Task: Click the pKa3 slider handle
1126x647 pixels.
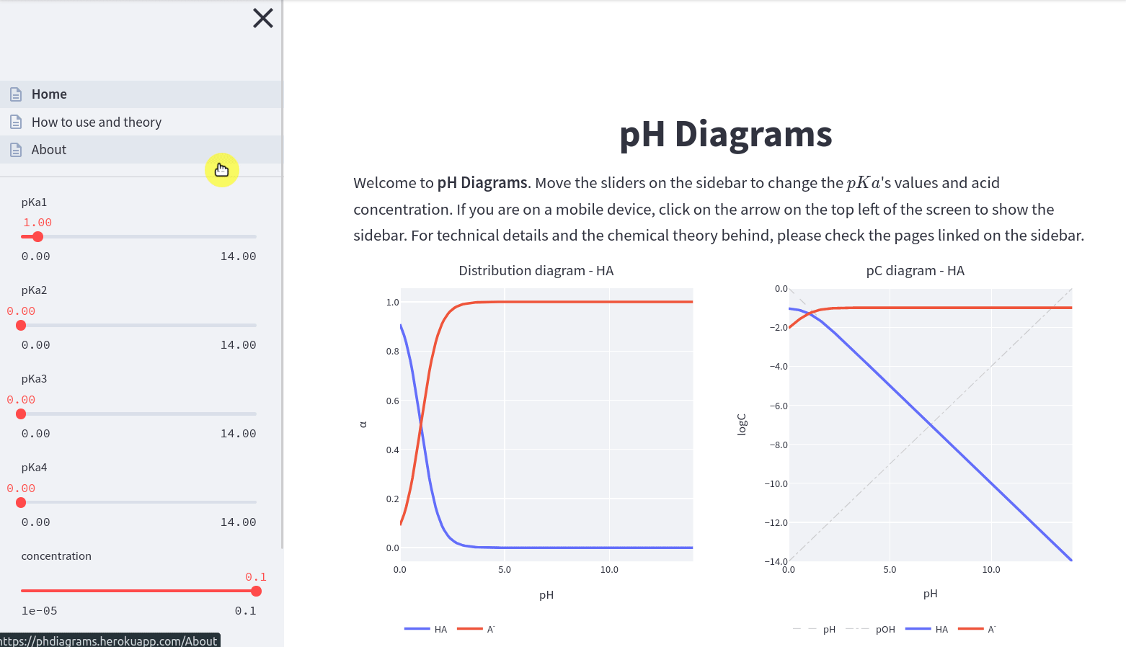Action: pos(21,414)
